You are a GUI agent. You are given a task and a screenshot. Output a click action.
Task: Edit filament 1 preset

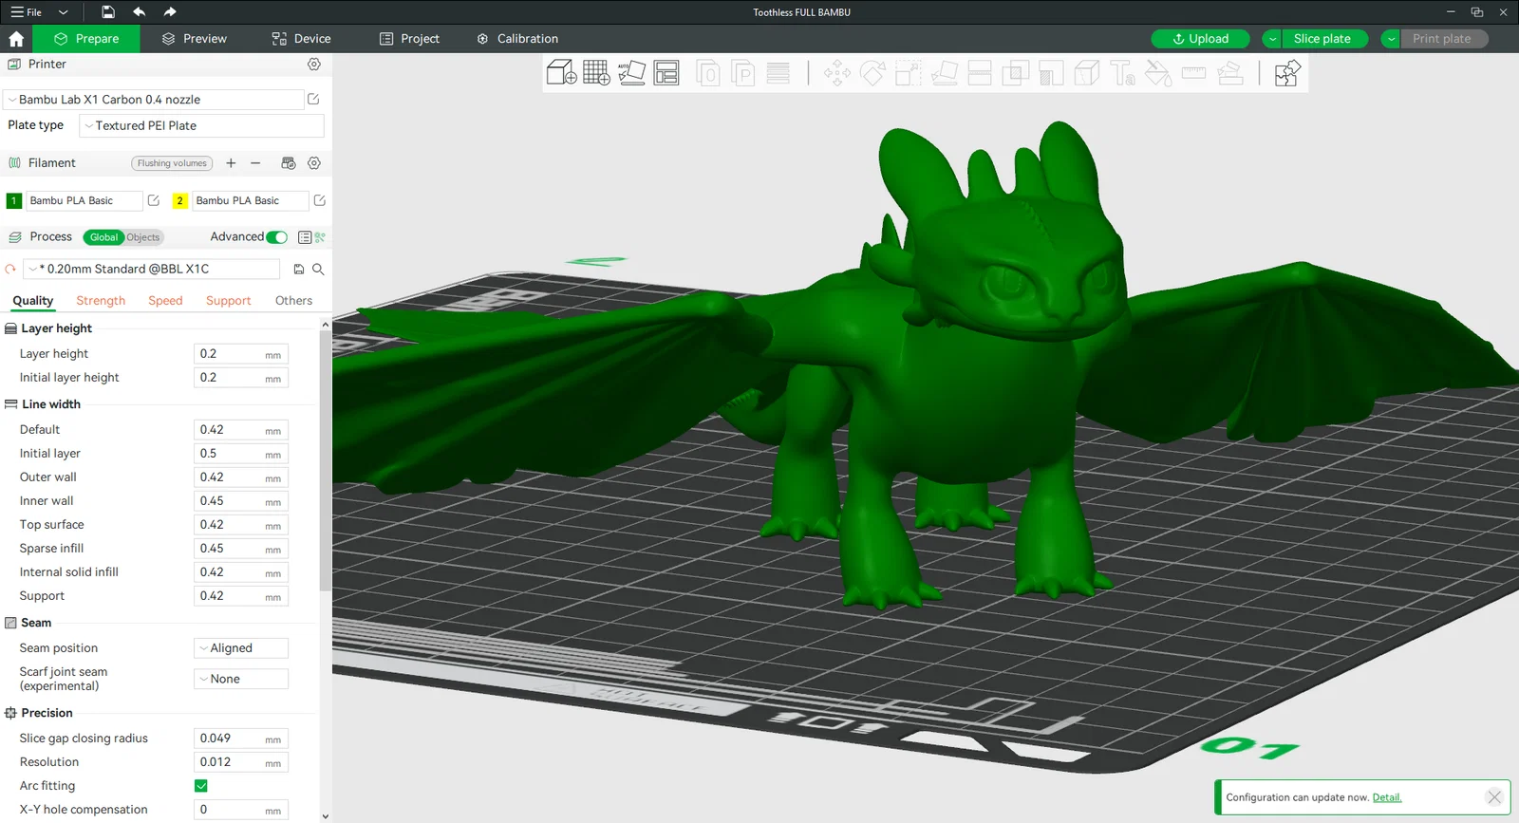click(154, 200)
